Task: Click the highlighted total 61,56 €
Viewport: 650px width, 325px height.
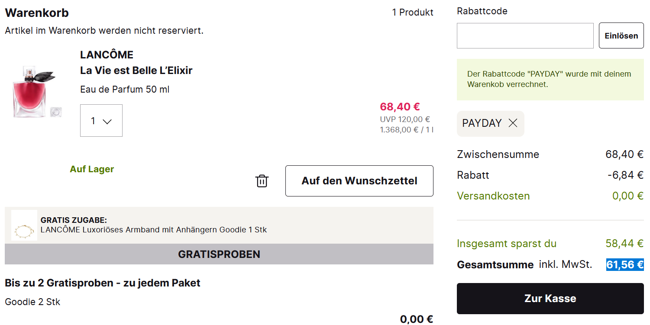Action: (624, 265)
